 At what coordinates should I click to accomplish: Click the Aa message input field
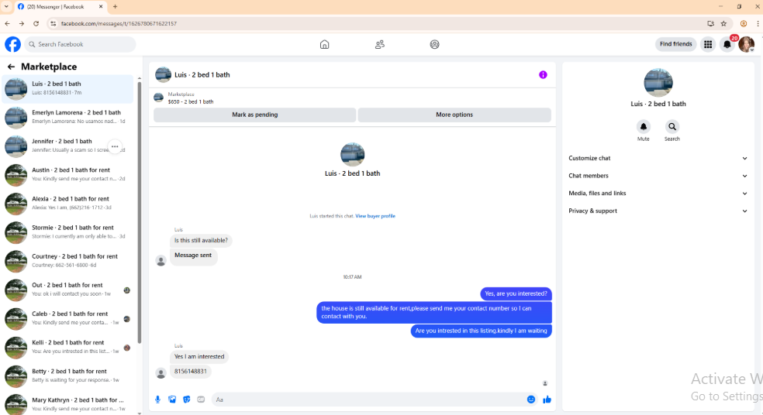tap(368, 400)
